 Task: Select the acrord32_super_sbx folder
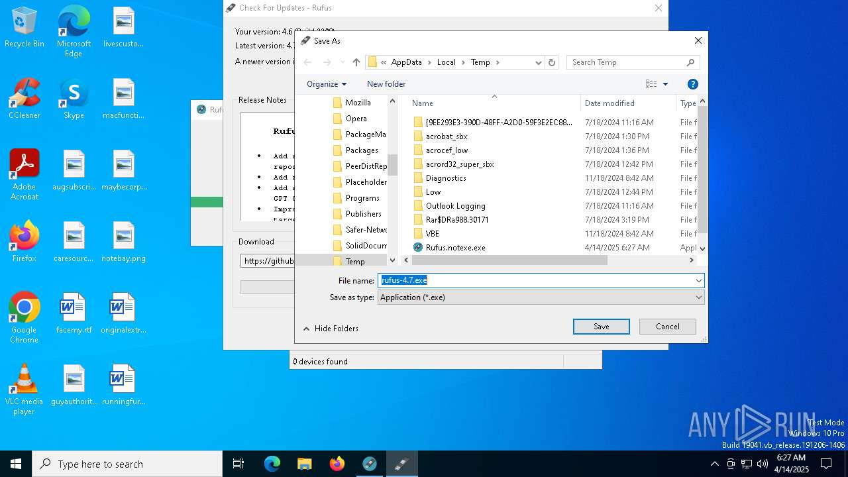tap(460, 164)
